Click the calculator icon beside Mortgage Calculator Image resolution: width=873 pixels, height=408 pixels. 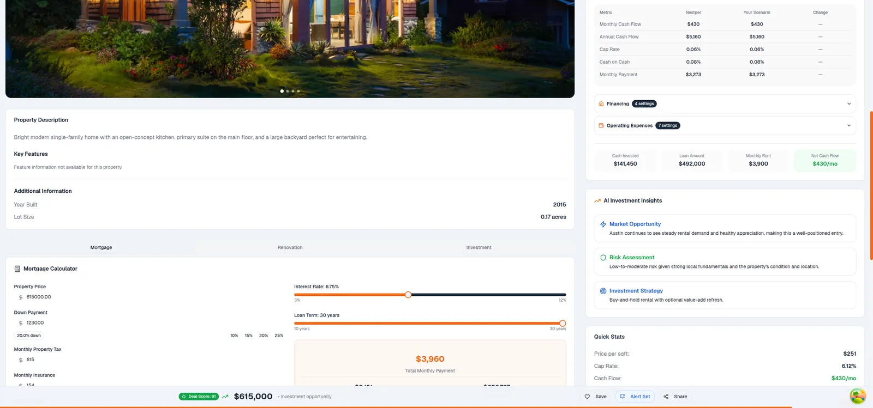click(17, 269)
